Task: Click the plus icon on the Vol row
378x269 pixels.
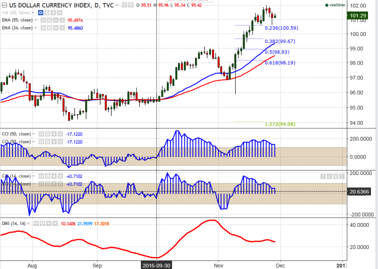Action: tap(53, 12)
